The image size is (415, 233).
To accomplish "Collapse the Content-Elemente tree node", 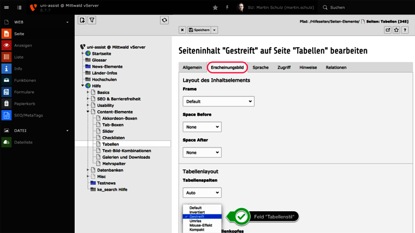I will (88, 111).
